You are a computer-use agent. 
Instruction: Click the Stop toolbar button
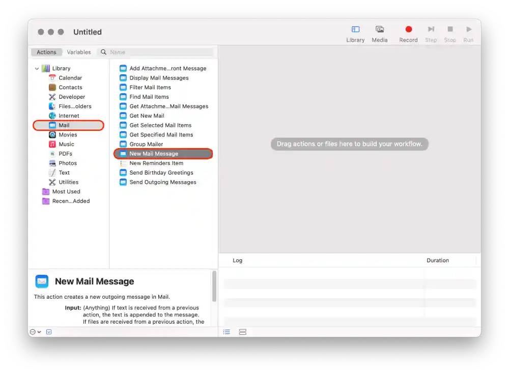[x=450, y=34]
